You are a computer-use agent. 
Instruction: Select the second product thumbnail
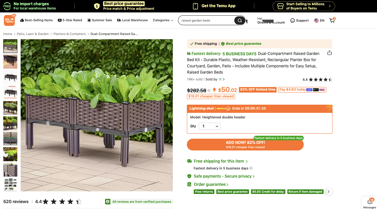[x=10, y=61]
